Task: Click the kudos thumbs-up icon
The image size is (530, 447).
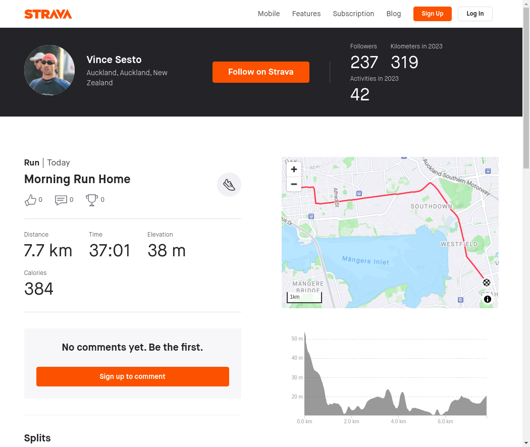Action: point(30,200)
